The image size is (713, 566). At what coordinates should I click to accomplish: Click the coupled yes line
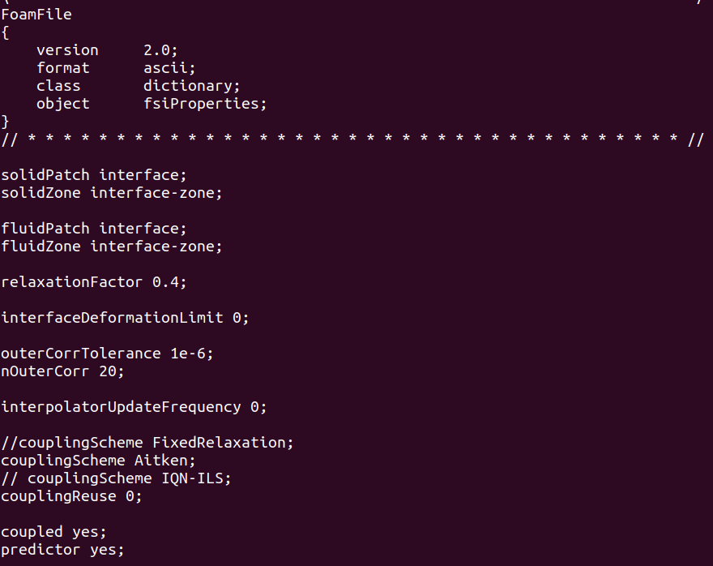pos(53,532)
